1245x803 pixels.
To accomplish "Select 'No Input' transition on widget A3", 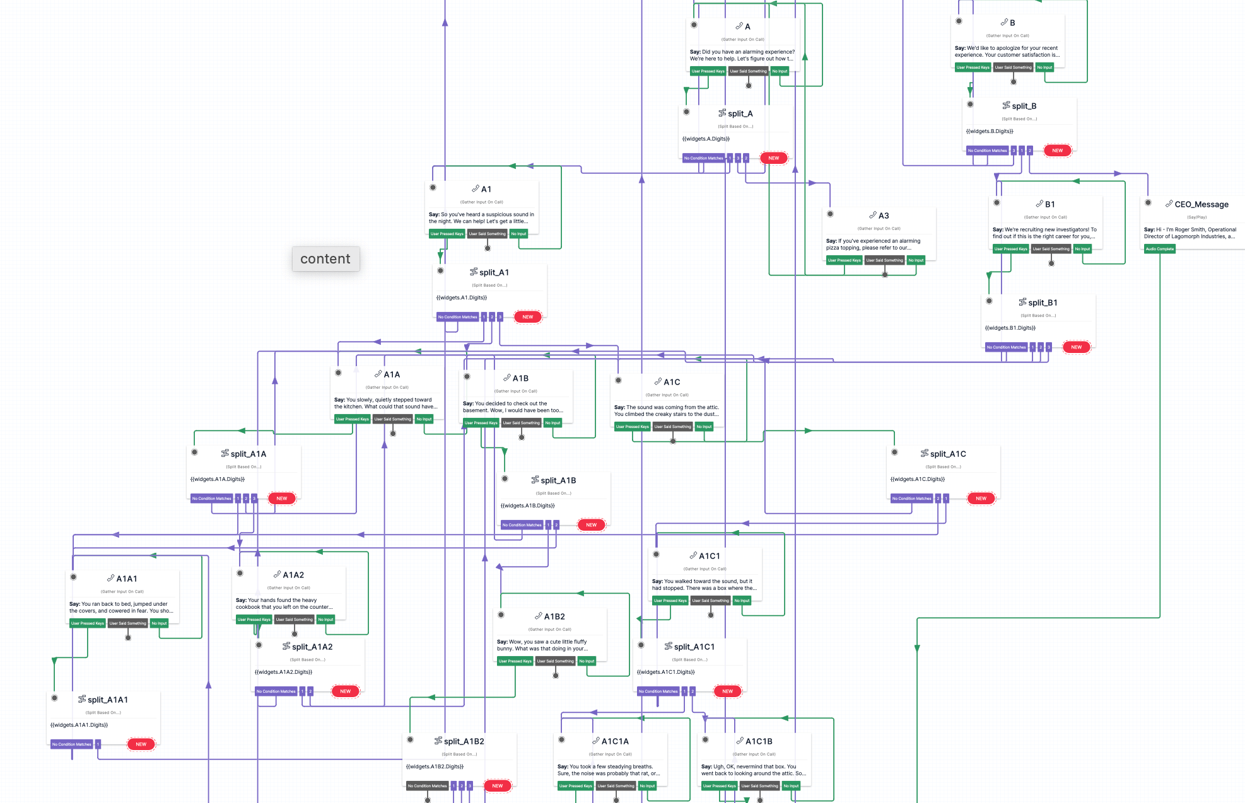I will coord(916,260).
